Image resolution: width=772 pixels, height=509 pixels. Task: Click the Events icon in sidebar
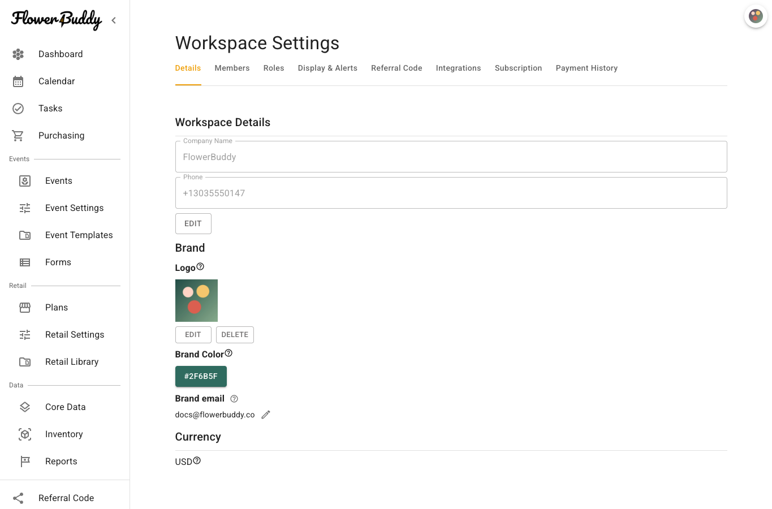click(x=25, y=181)
